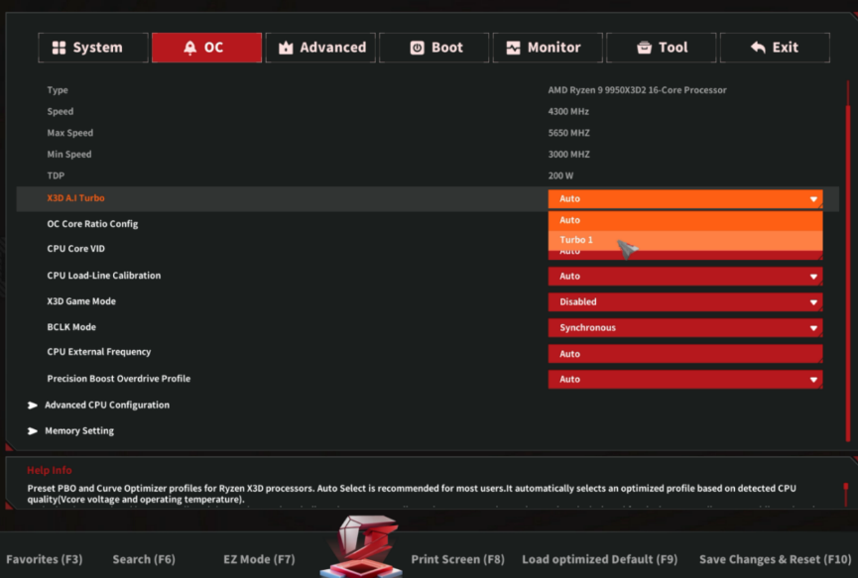Switch to EZ Mode (F7)

tap(259, 559)
